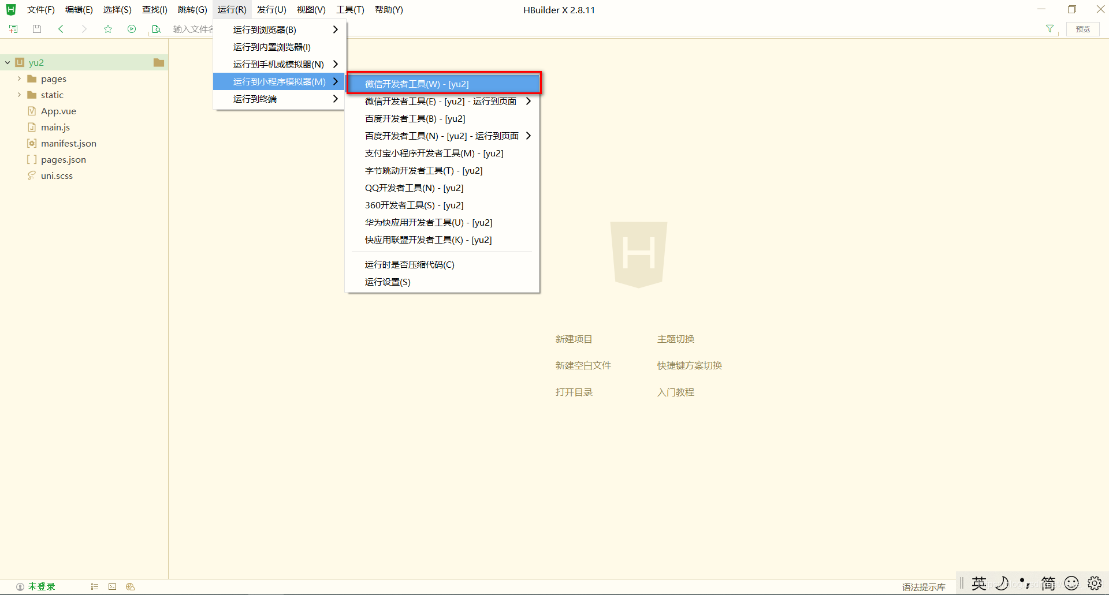1109x595 pixels.
Task: Select uni.scss in project tree
Action: (x=57, y=175)
